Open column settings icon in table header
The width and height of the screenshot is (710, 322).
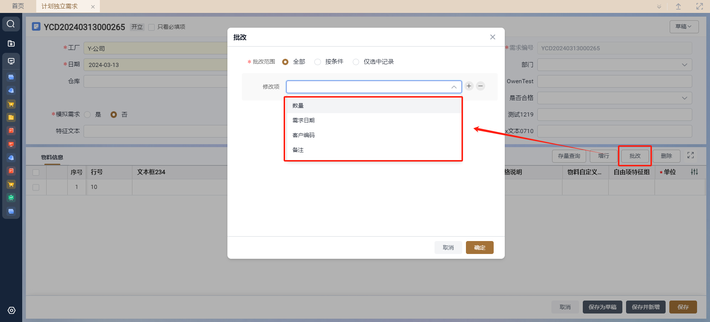point(694,172)
